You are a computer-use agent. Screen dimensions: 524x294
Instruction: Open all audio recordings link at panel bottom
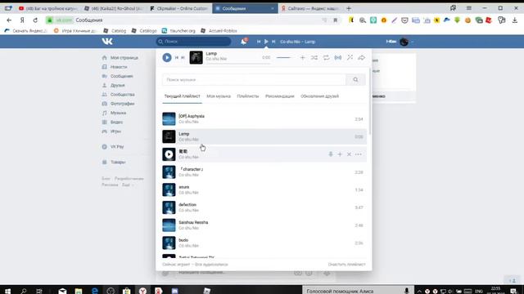pyautogui.click(x=211, y=265)
